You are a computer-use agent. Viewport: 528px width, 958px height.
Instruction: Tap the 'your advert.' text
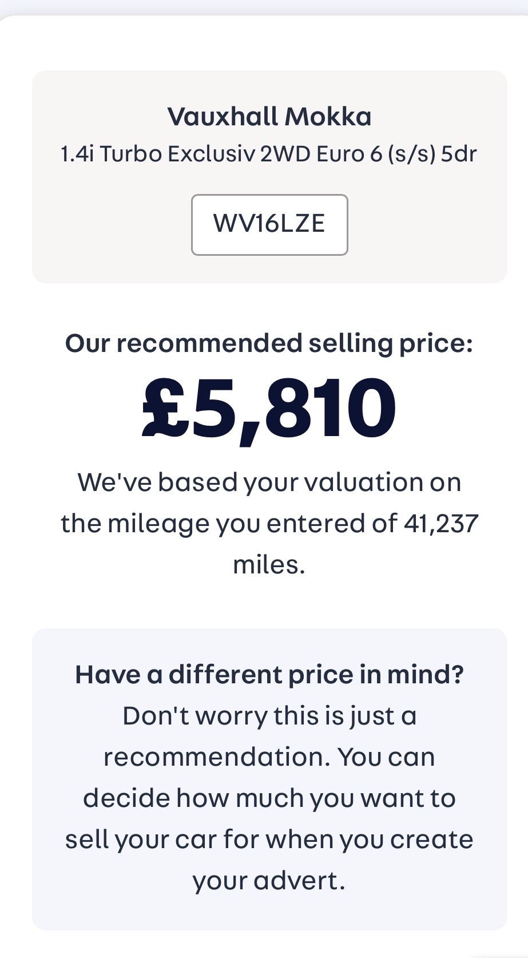[x=269, y=881]
